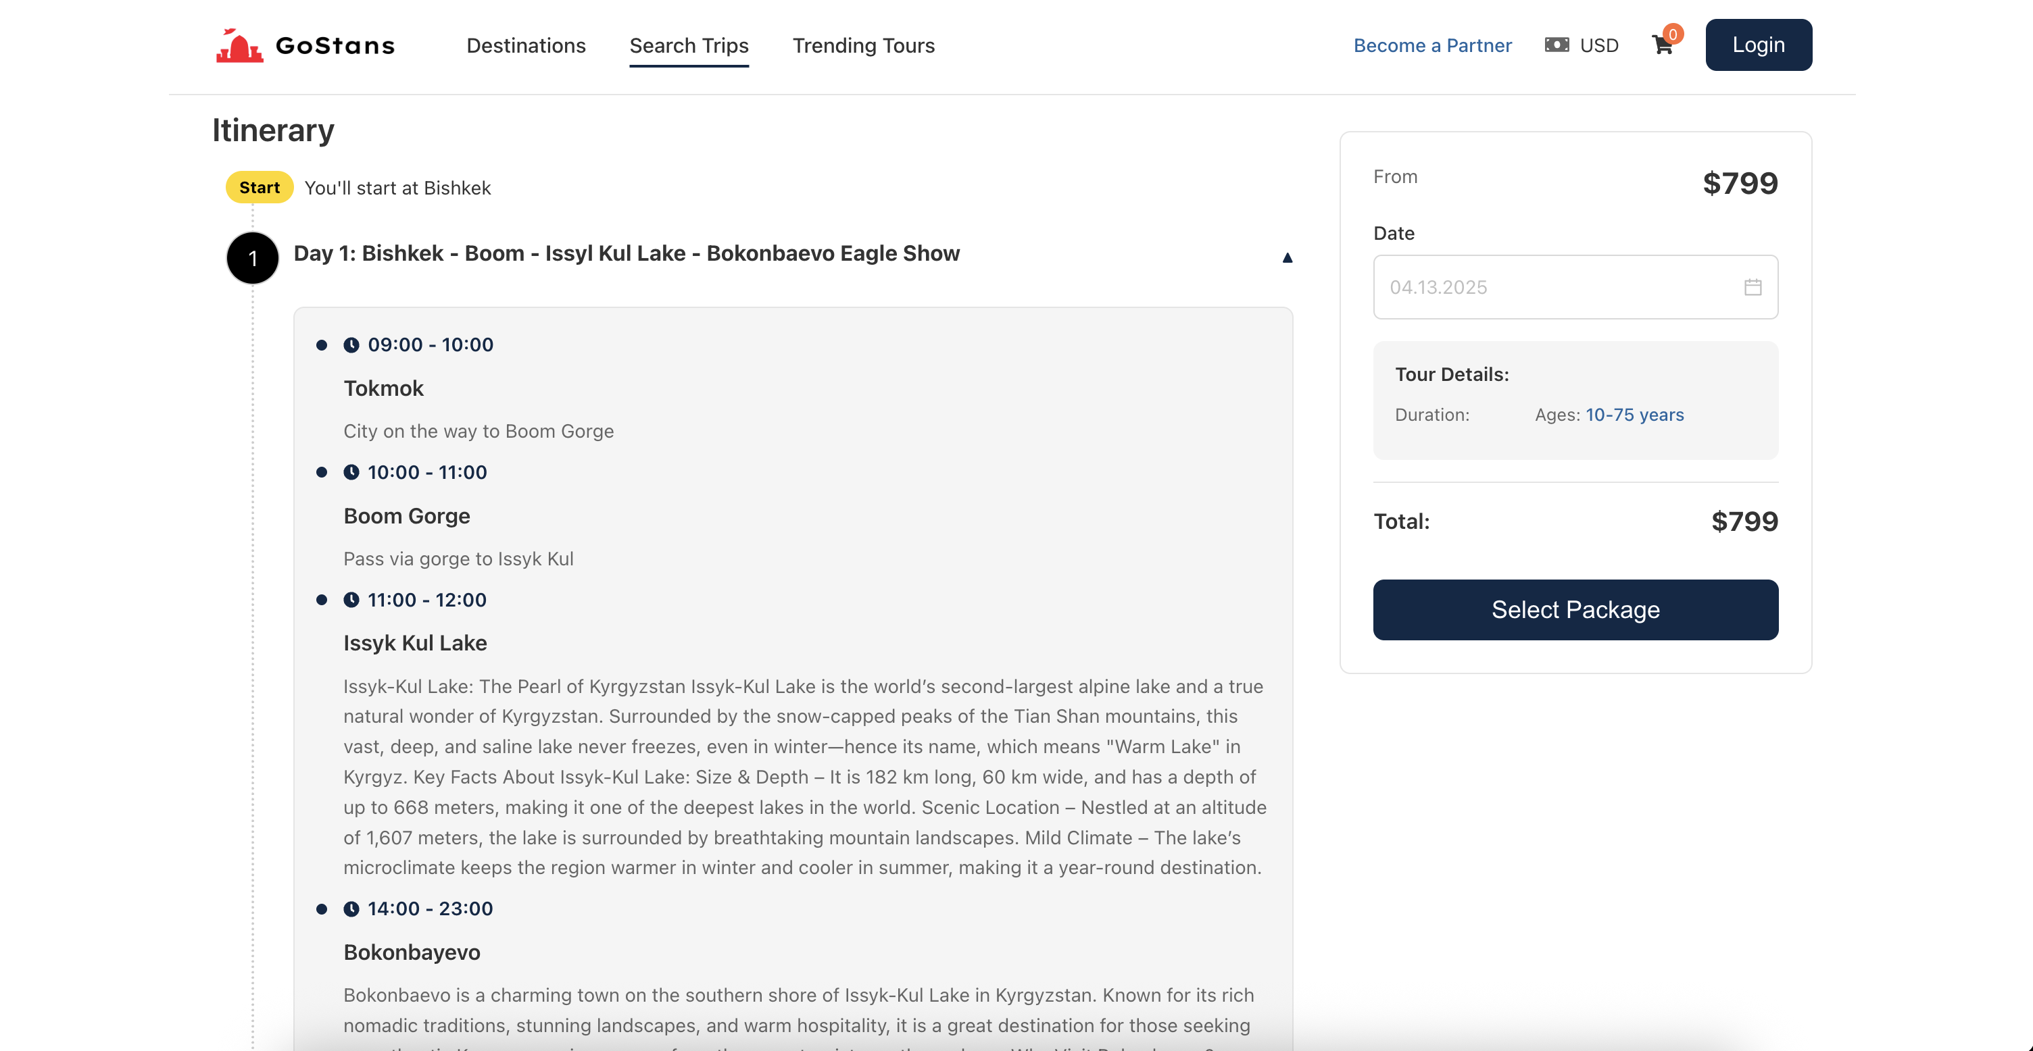Click the calendar icon in Date field
2033x1051 pixels.
coord(1752,287)
